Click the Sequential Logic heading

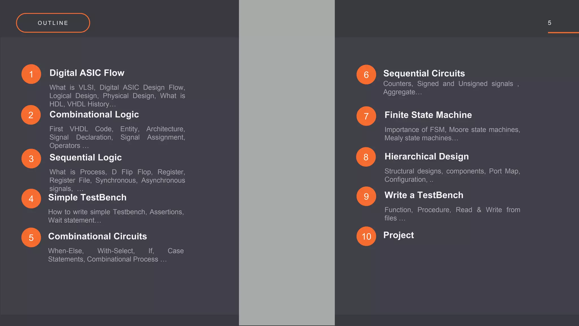(85, 157)
